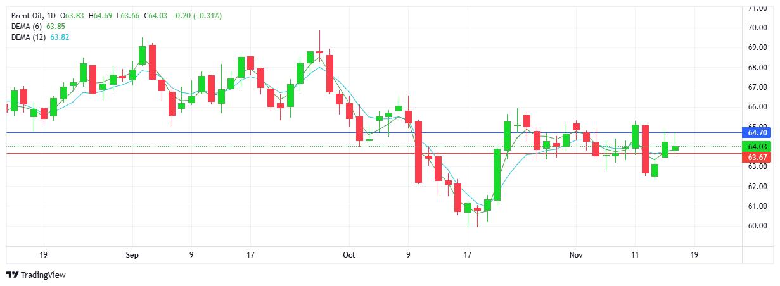Click the DEMA (6) value 63.85

click(57, 26)
